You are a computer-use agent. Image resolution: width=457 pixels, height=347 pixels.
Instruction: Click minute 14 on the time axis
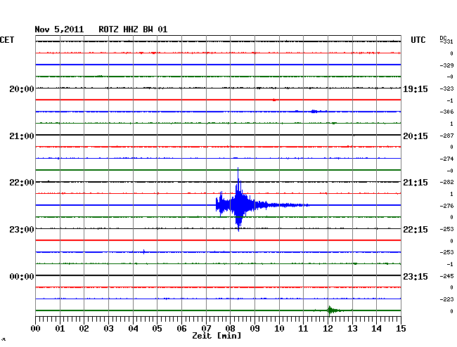click(377, 328)
